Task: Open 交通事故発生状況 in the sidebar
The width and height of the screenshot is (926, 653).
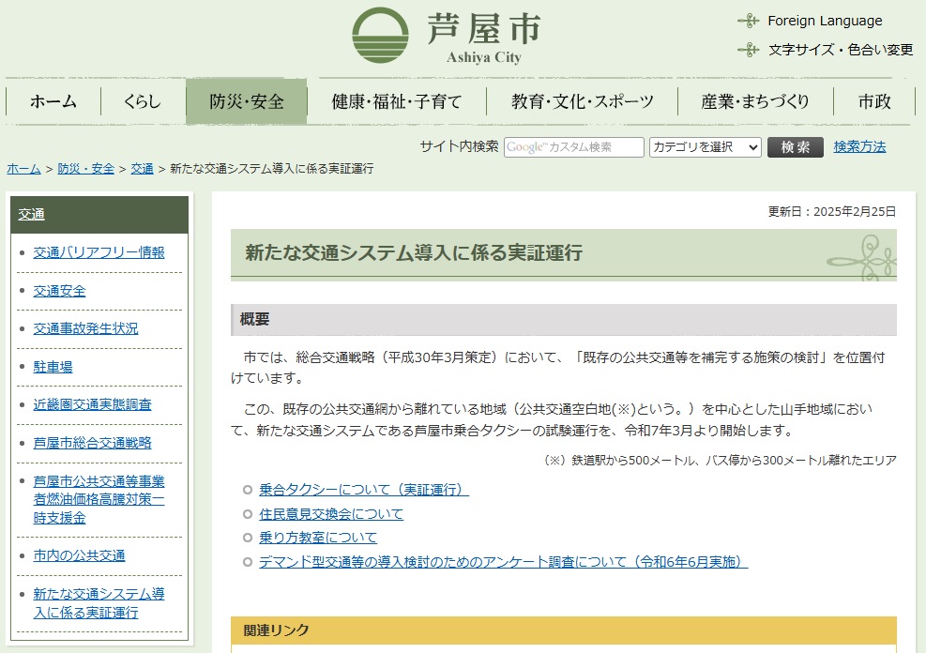Action: pos(85,329)
